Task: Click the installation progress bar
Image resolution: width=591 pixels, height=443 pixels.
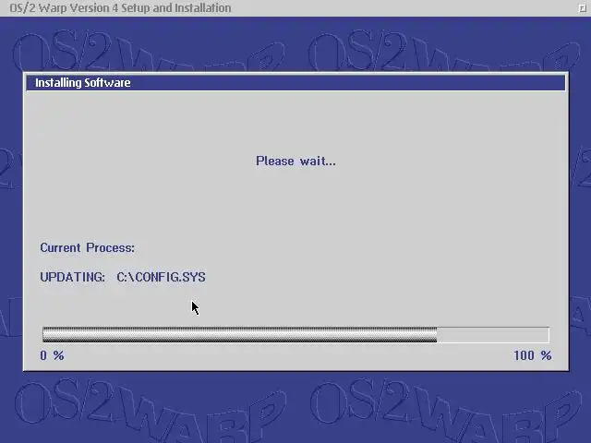Action: click(295, 335)
